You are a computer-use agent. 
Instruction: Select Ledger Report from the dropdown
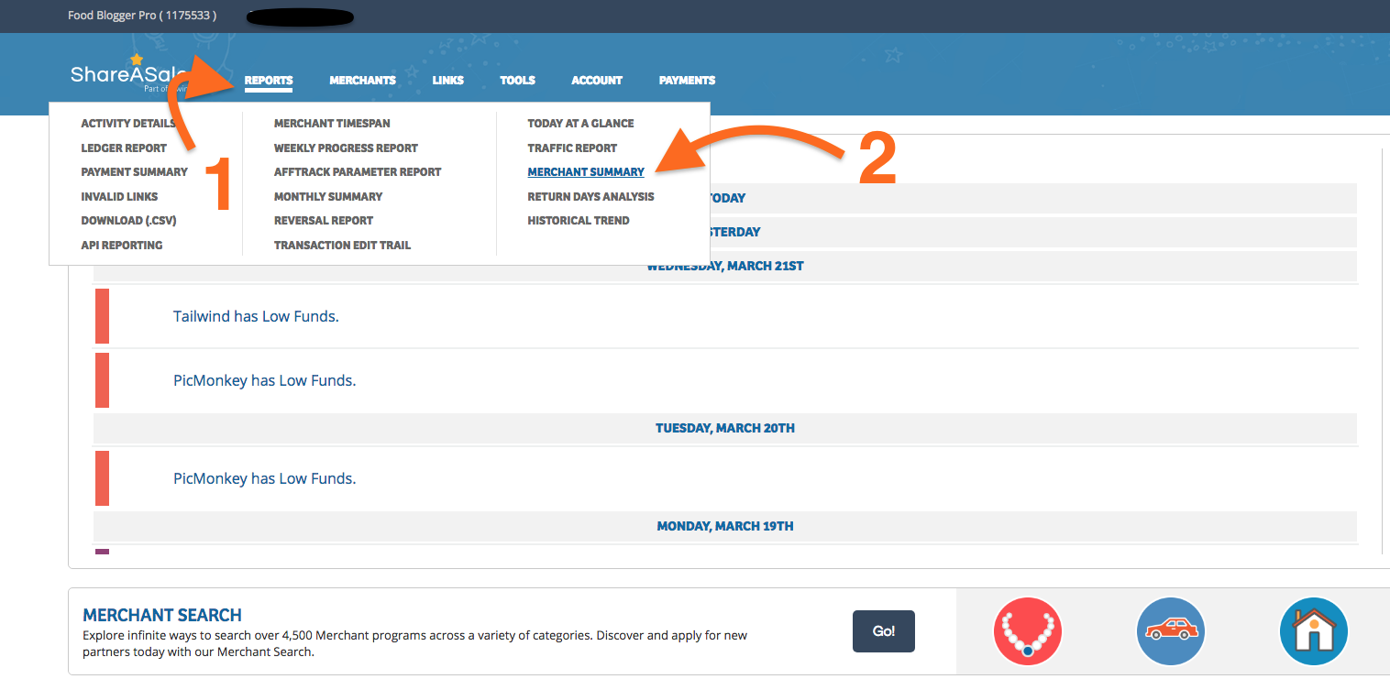[124, 148]
